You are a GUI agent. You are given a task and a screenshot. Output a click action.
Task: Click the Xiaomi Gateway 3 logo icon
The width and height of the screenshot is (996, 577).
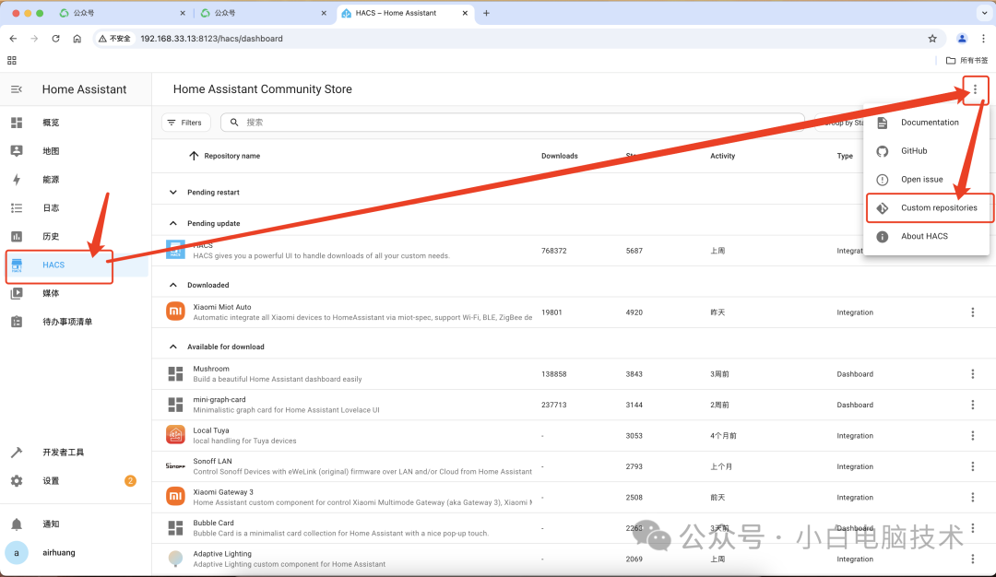[175, 497]
